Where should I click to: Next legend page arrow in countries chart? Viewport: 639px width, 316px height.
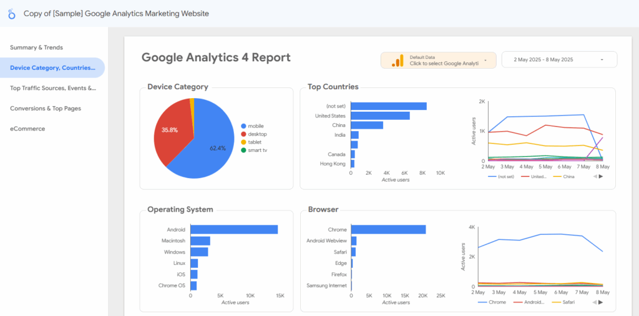(x=601, y=177)
